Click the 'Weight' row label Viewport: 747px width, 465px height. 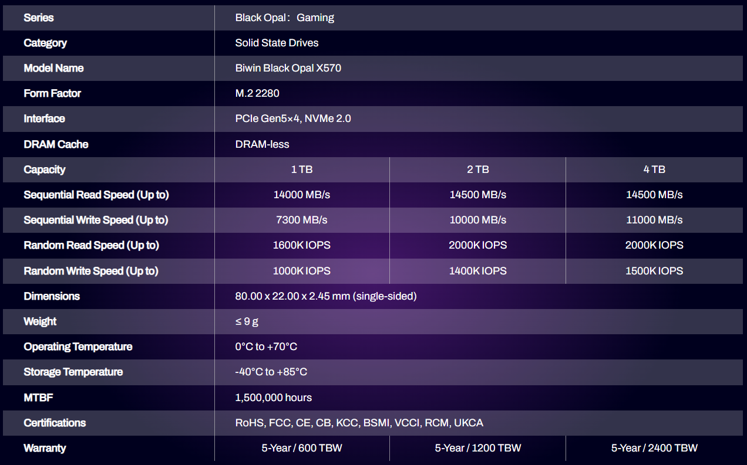pos(40,321)
